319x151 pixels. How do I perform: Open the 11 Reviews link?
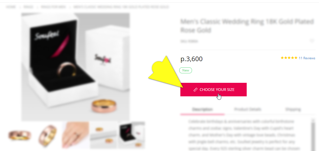[x=307, y=58]
